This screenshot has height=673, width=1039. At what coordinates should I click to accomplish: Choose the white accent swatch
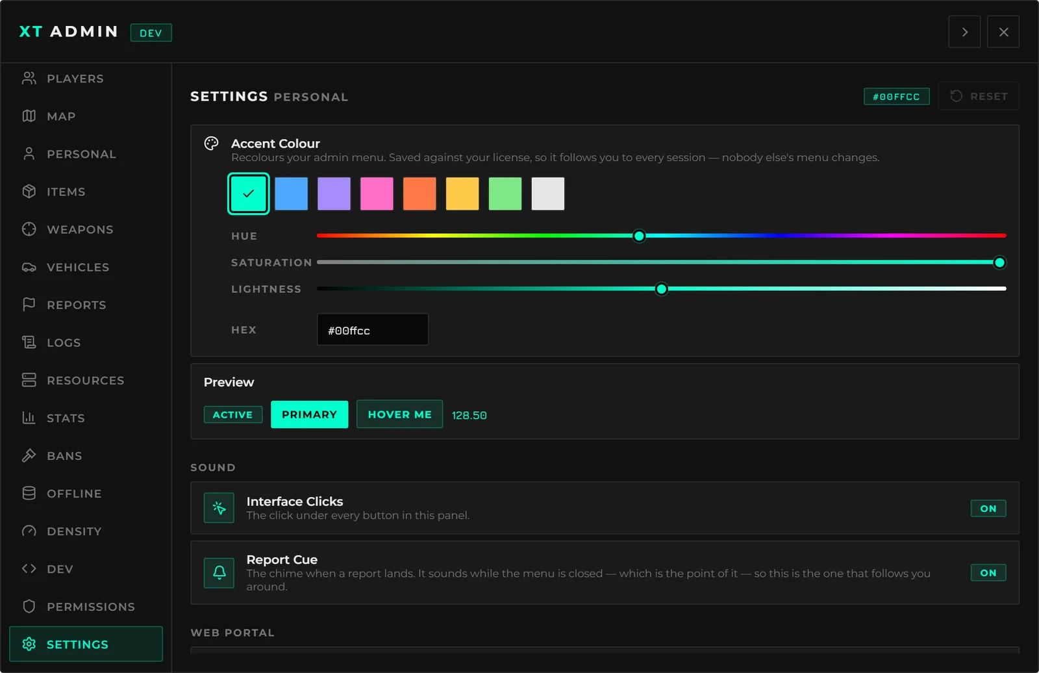(x=548, y=194)
